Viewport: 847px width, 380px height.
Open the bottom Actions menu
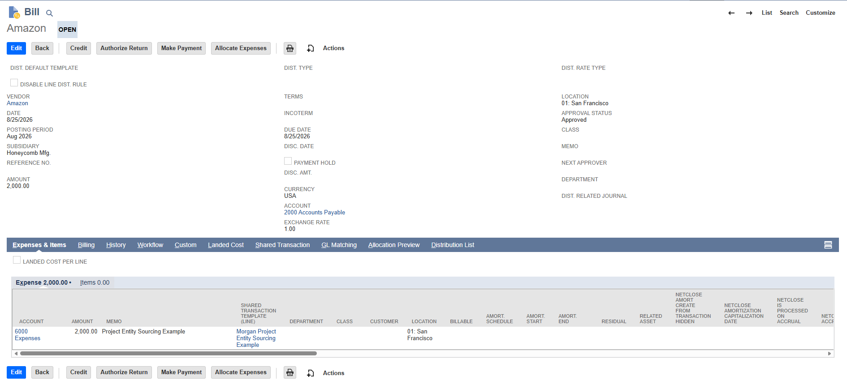click(333, 373)
